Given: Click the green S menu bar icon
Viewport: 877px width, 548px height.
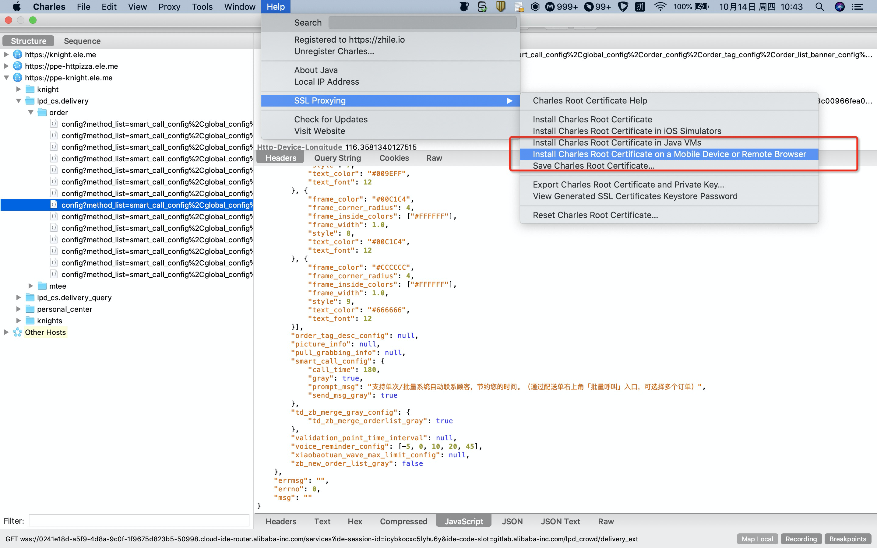Looking at the screenshot, I should [x=482, y=6].
